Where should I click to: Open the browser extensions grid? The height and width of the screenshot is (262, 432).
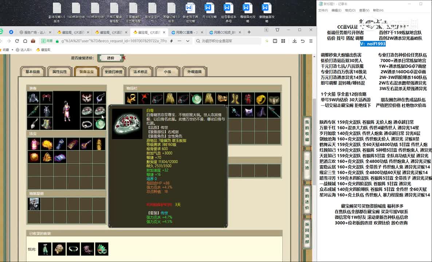(283, 41)
